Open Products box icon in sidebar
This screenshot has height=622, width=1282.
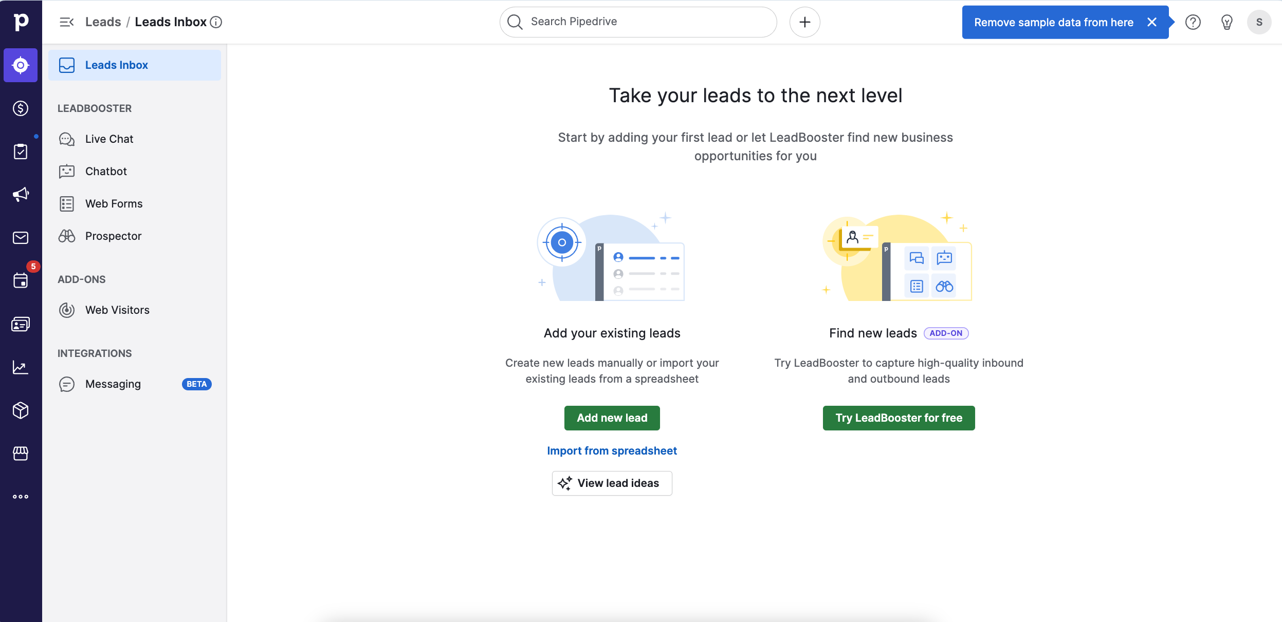pos(21,410)
